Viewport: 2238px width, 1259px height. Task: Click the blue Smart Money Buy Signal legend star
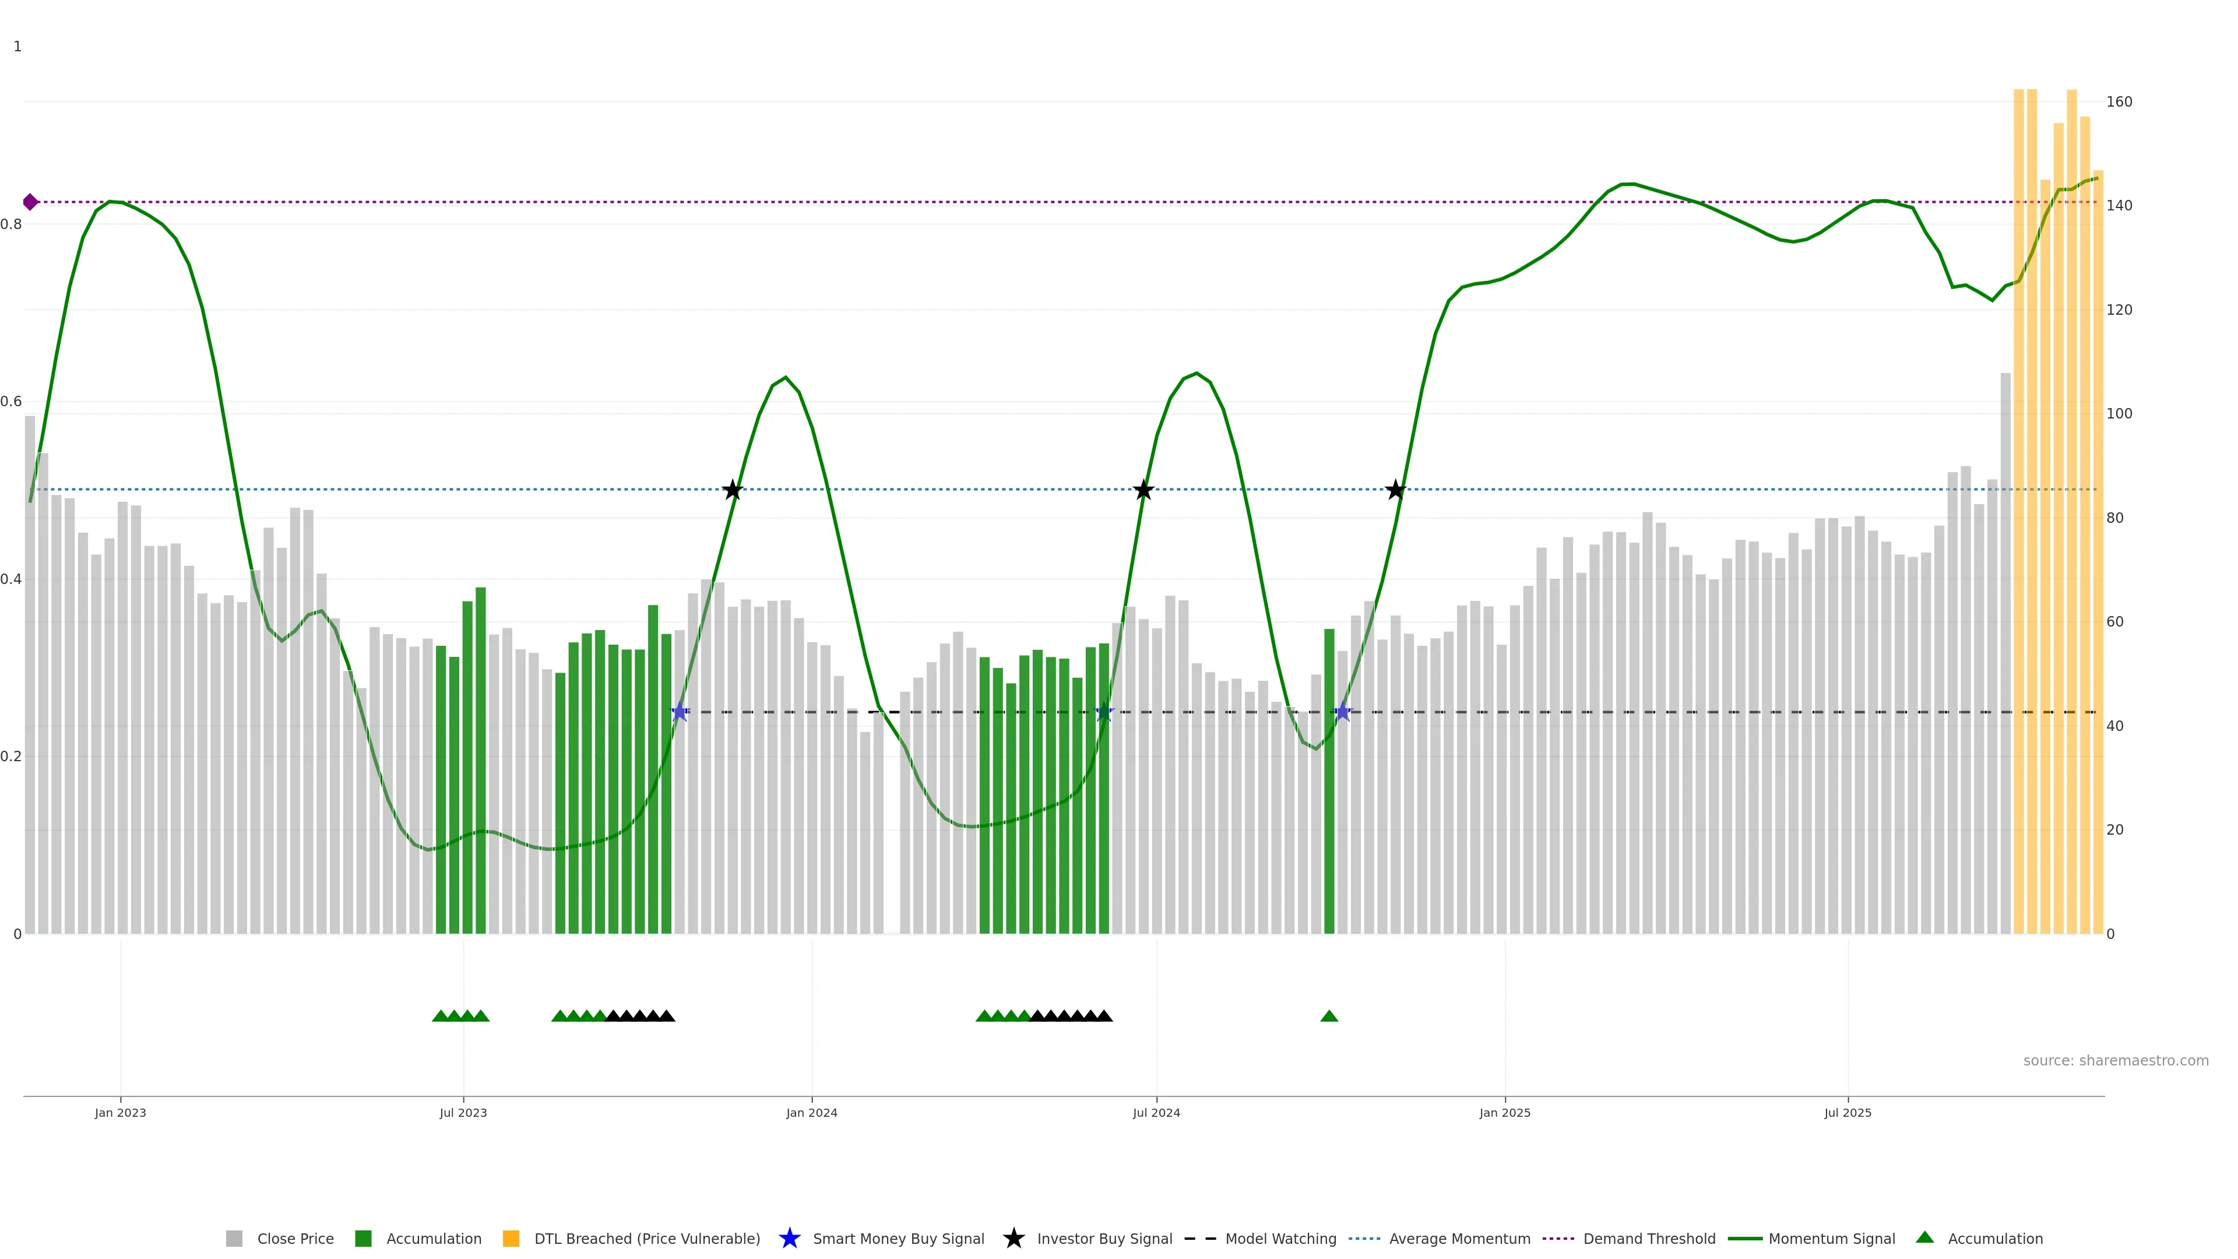coord(789,1238)
